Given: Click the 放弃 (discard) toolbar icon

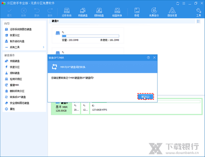Looking at the screenshot, I should tap(24, 13).
